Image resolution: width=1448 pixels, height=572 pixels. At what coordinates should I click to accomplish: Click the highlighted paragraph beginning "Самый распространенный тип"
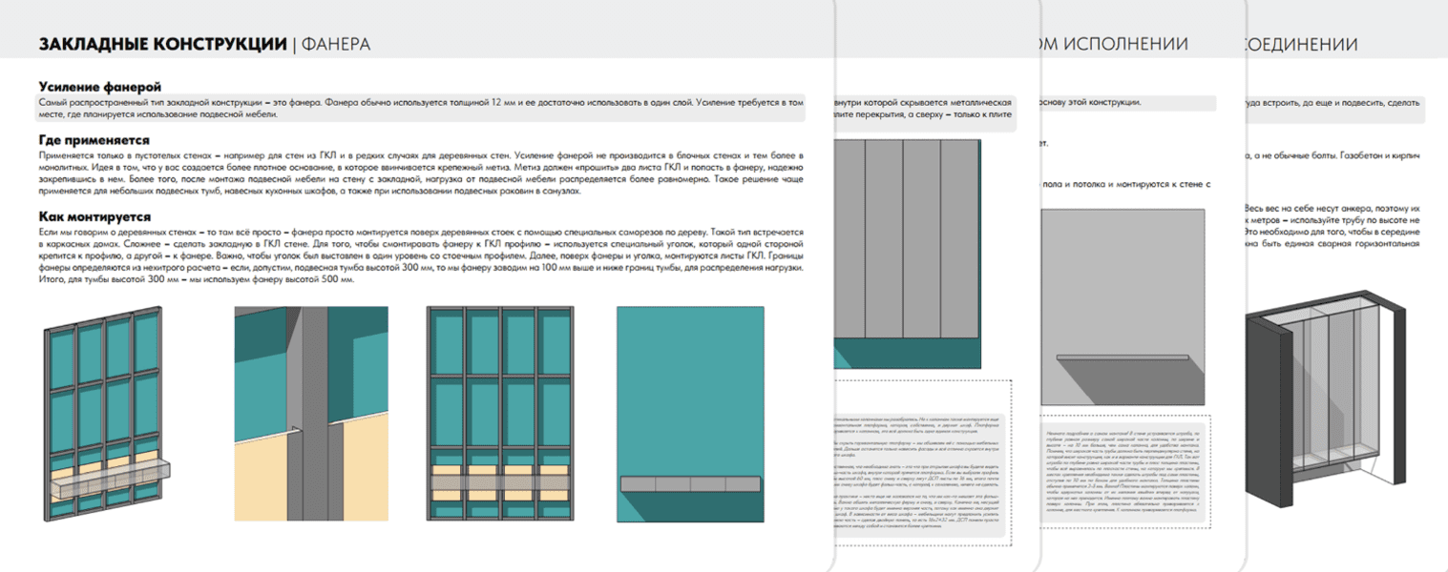422,107
